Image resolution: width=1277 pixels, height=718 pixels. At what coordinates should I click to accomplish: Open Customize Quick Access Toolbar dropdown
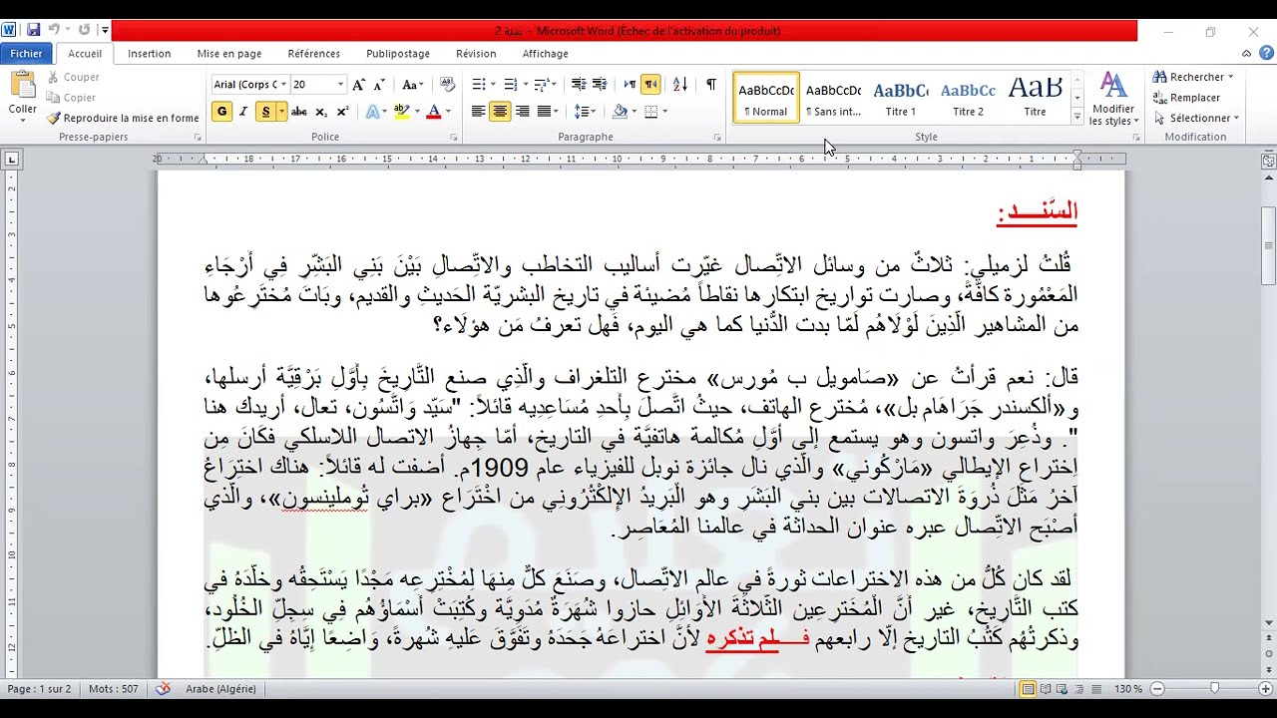(105, 30)
